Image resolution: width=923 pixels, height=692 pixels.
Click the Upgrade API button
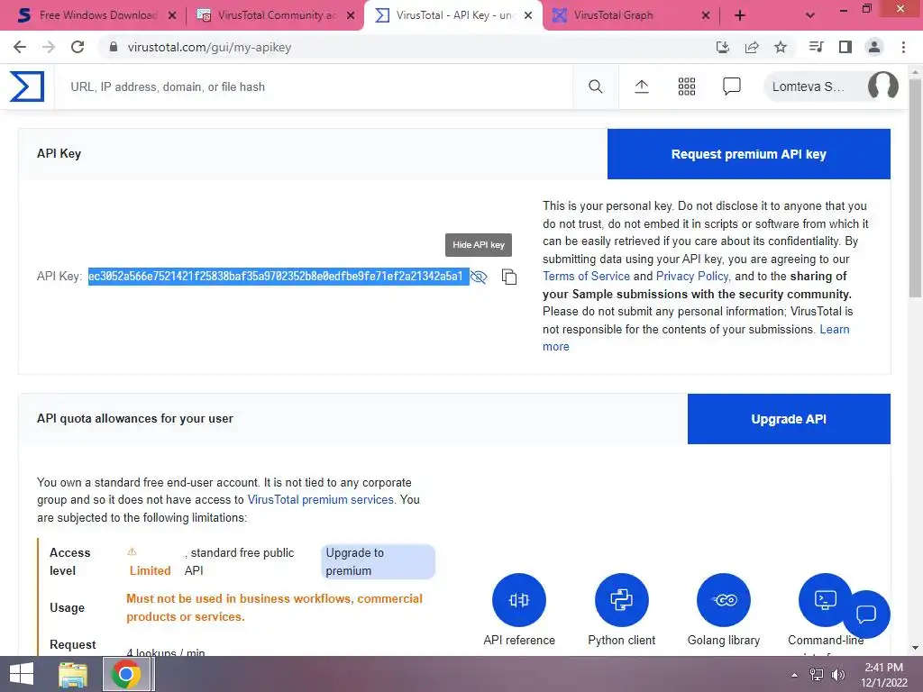789,419
